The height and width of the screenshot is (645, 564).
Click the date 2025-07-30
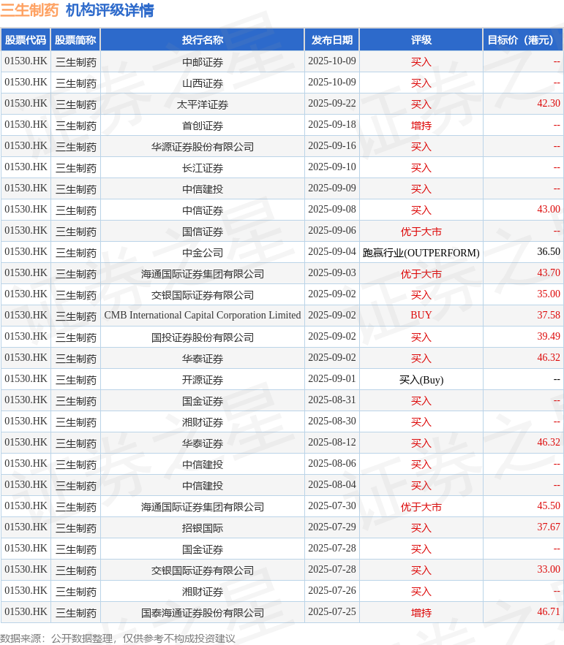click(x=331, y=506)
